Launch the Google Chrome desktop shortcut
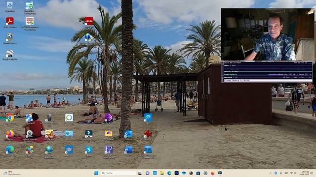The height and width of the screenshot is (177, 316). coord(10,118)
